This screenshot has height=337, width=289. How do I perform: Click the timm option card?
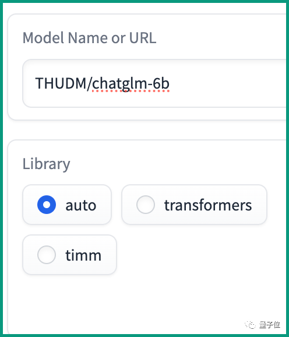(70, 255)
